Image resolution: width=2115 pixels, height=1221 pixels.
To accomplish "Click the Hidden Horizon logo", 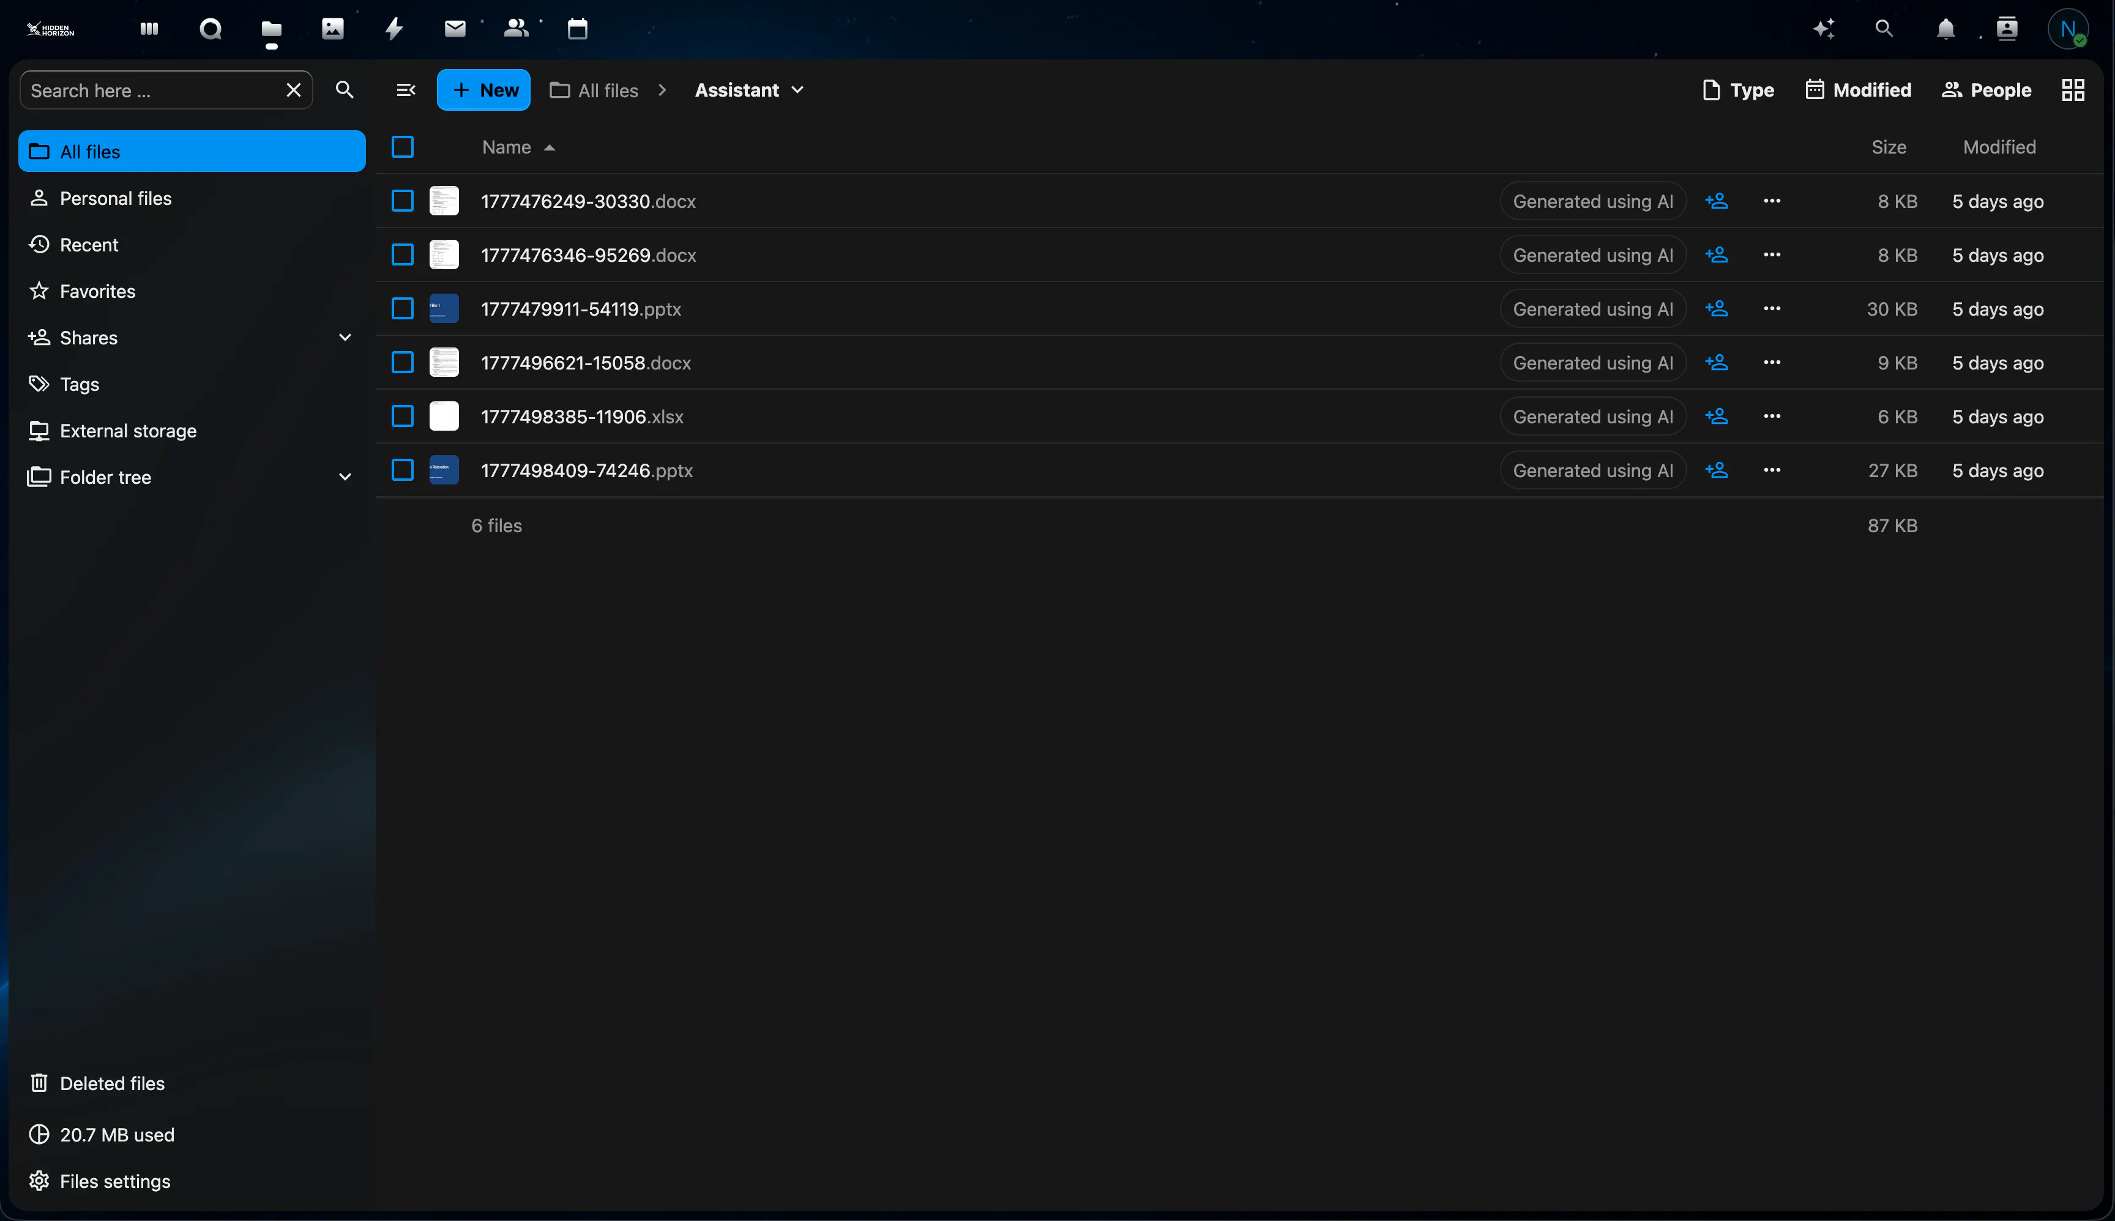I will 50,29.
